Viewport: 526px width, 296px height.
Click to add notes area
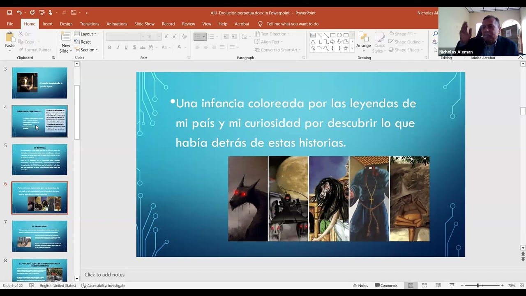coord(104,275)
